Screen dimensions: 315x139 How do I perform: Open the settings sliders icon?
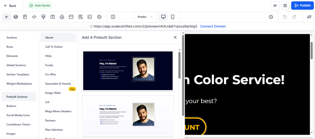click(309, 17)
